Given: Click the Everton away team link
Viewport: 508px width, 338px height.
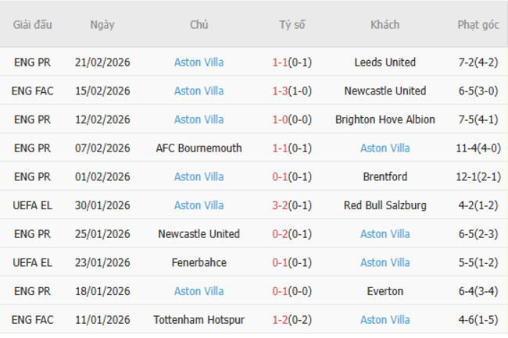Looking at the screenshot, I should tap(385, 291).
